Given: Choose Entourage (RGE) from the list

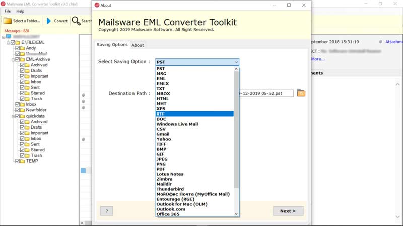Looking at the screenshot, I should click(194, 199).
